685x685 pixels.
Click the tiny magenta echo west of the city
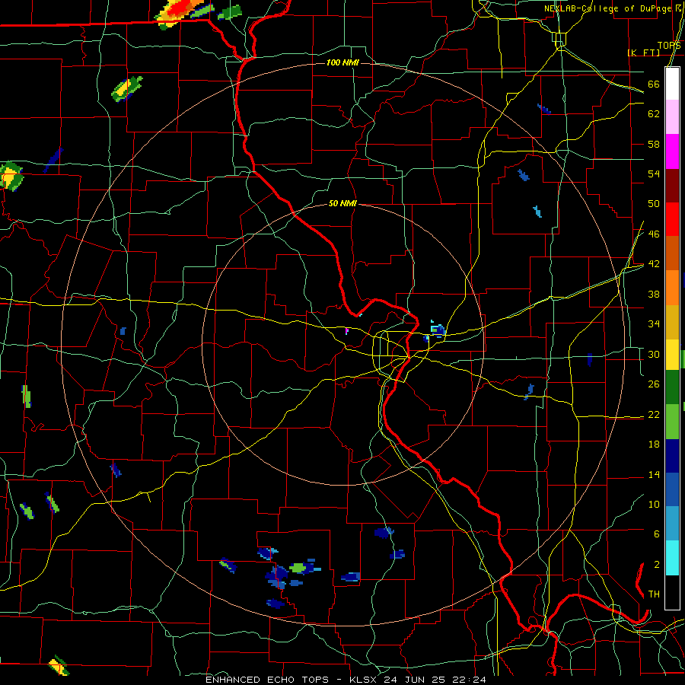click(x=346, y=331)
